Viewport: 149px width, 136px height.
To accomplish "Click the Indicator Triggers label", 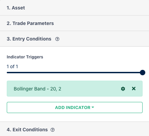I will [x=25, y=57].
